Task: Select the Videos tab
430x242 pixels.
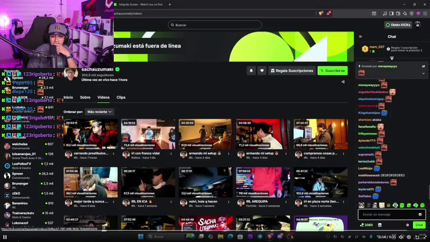Action: [x=103, y=97]
